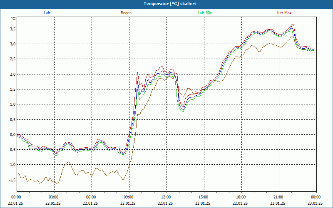Click the x-axis time label '21:00'
Screen dimensions: 333x208
pyautogui.click(x=279, y=197)
